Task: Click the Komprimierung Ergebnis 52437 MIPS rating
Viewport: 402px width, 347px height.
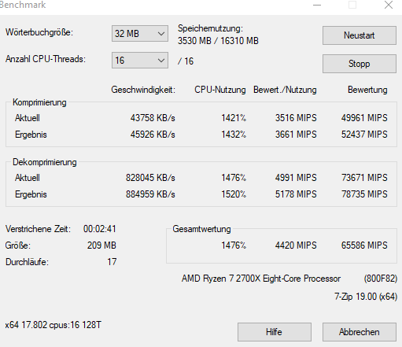Action: coord(364,135)
